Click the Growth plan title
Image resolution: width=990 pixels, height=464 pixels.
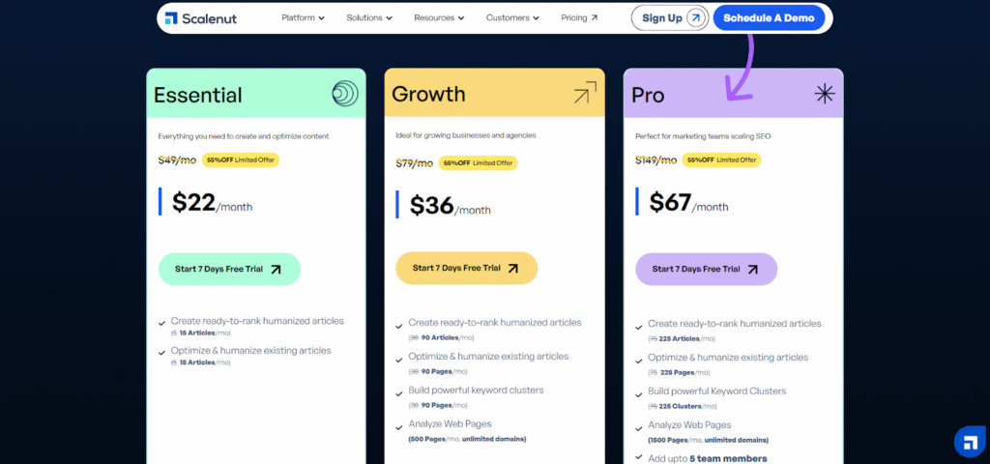tap(428, 94)
